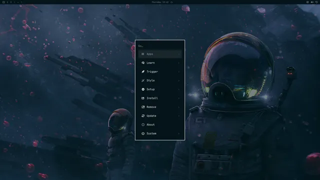320x180 pixels.
Task: Click the square tray icon beside the volume icon
Action: pos(307,2)
